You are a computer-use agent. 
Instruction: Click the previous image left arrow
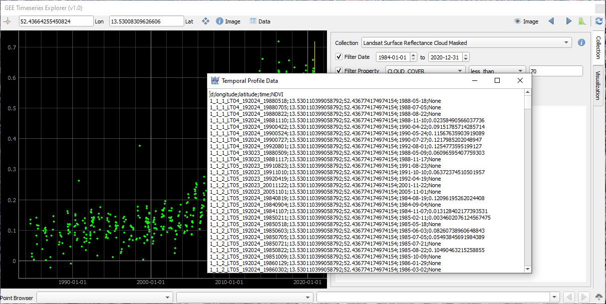(551, 21)
